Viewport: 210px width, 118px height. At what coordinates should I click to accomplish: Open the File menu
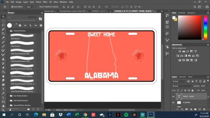coord(7,2)
